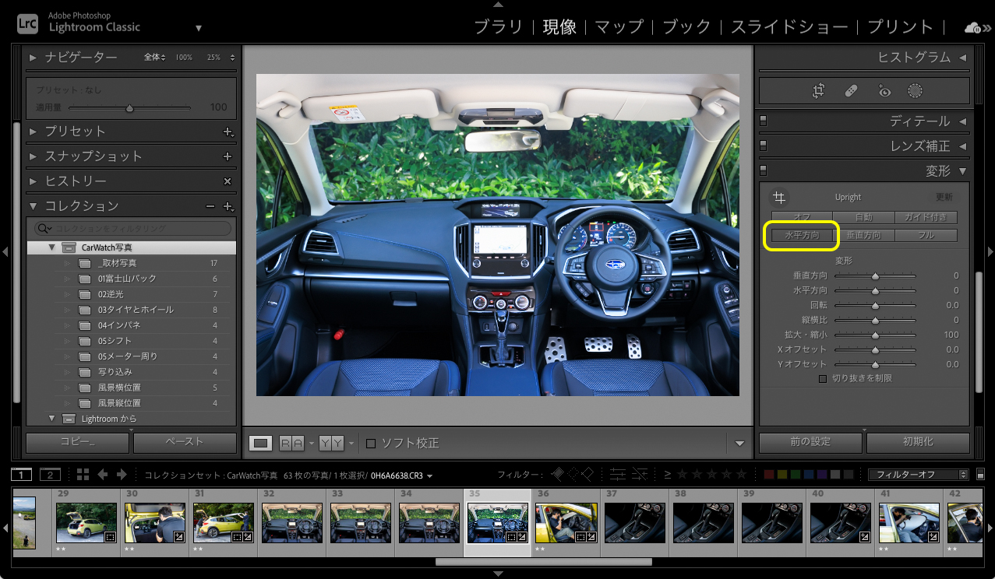
Task: Select Upright Off option
Action: click(802, 218)
